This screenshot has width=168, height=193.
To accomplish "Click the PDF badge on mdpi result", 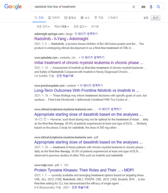I will (66, 165).
